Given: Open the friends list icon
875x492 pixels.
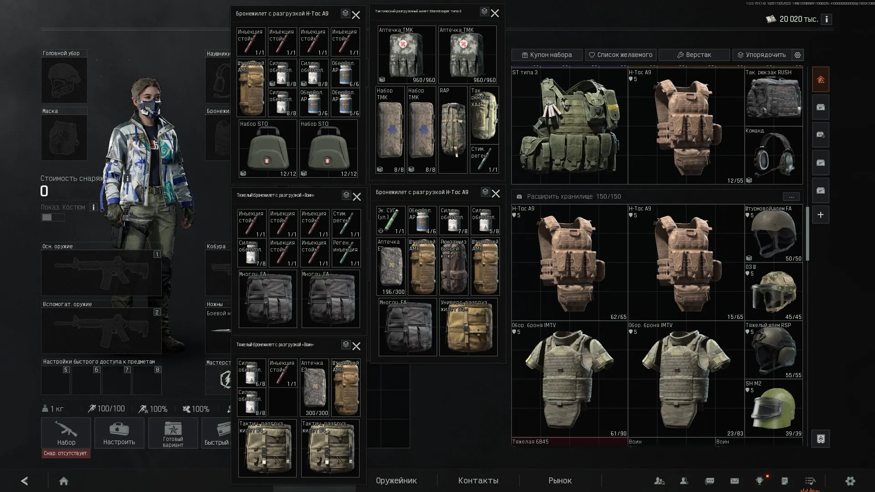Looking at the screenshot, I should (684, 481).
